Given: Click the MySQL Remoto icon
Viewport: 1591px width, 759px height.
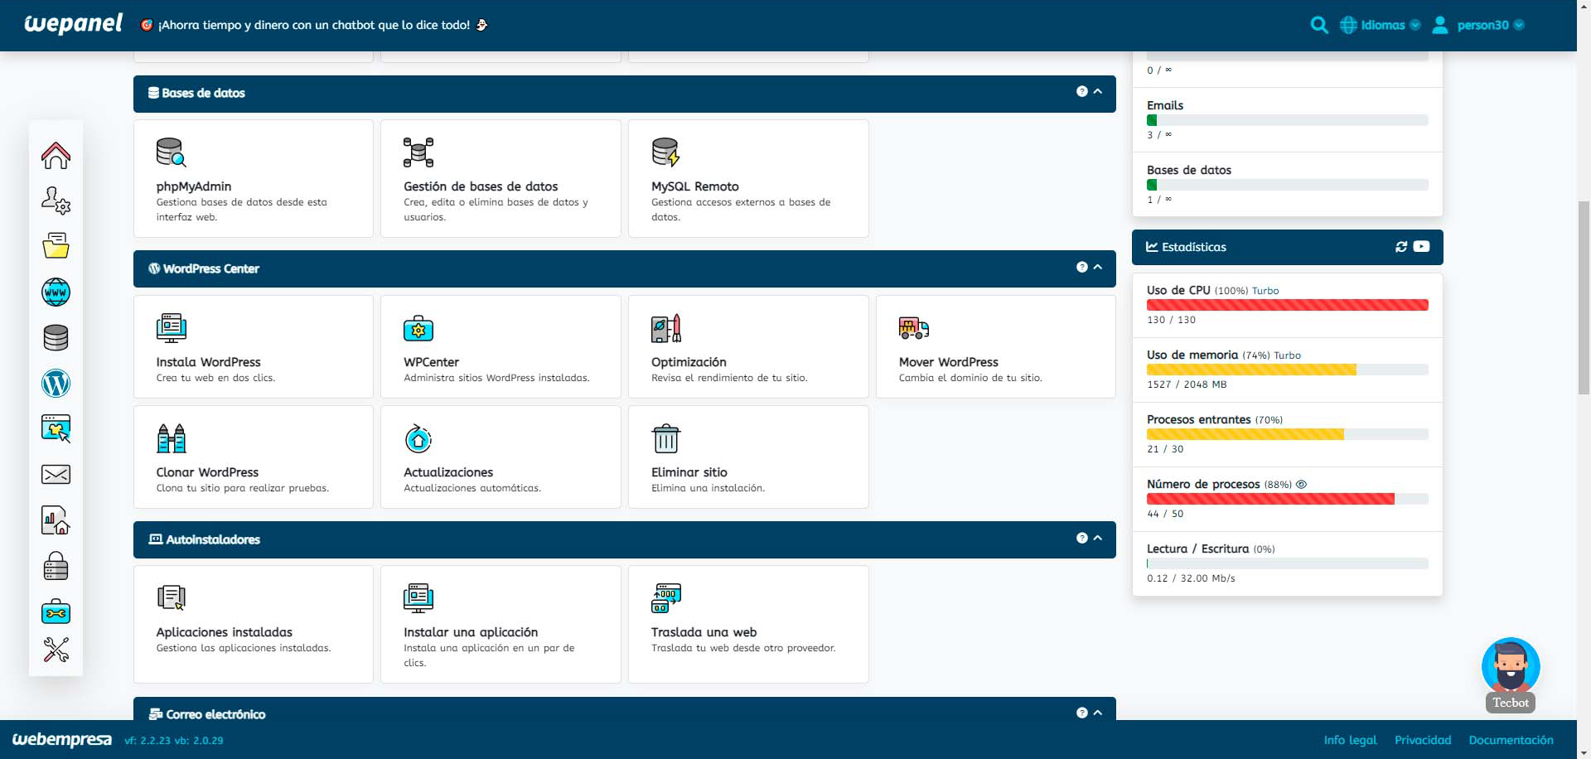Looking at the screenshot, I should pyautogui.click(x=665, y=152).
